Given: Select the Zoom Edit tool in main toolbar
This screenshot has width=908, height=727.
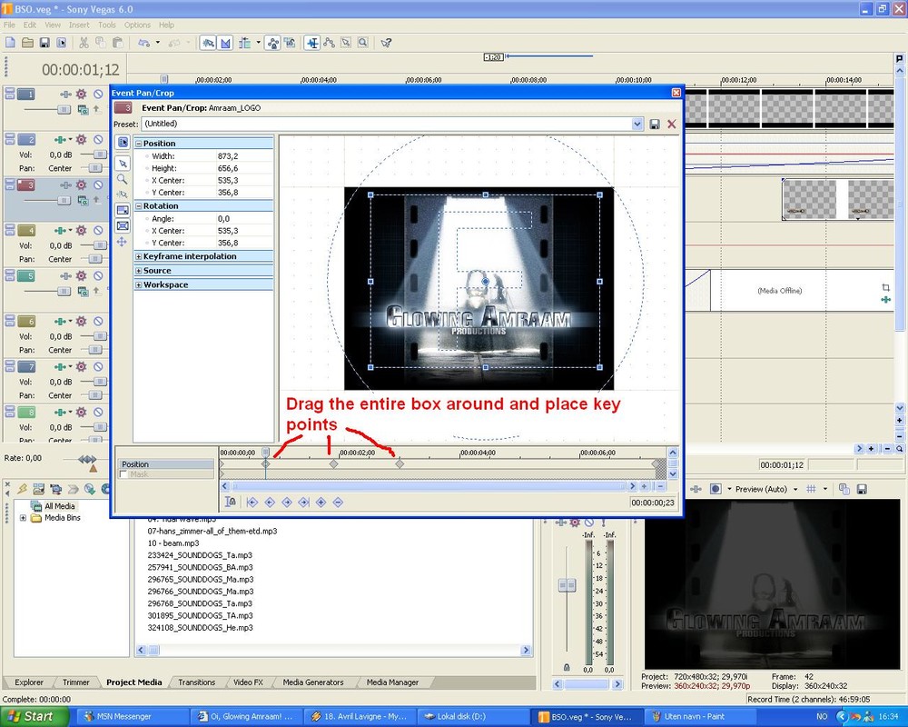Looking at the screenshot, I should click(x=362, y=43).
